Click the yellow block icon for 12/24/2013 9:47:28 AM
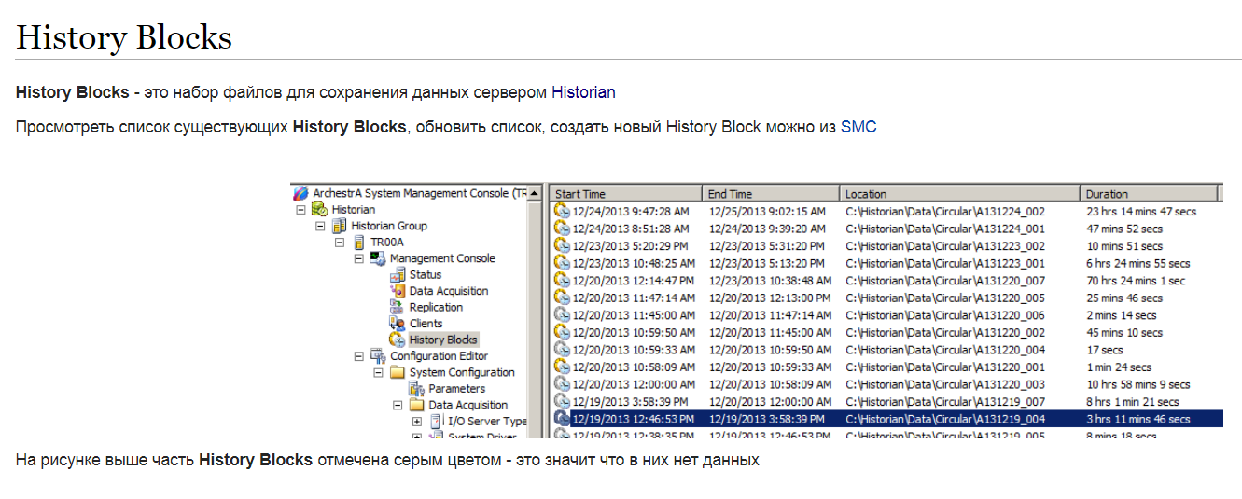Viewport: 1242px width, 499px height. coord(562,212)
